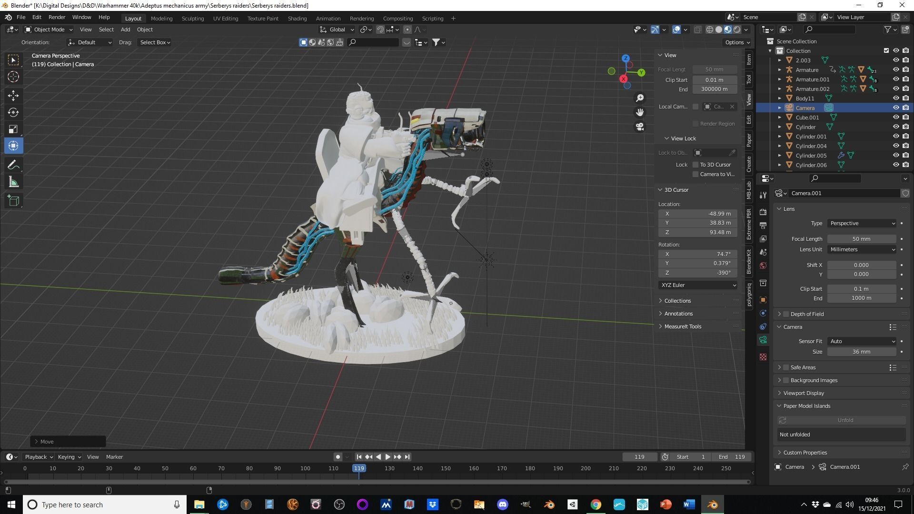Viewport: 914px width, 514px height.
Task: Expand the Annotations panel
Action: pos(678,314)
